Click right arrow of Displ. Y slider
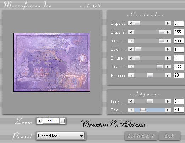 pos(168,32)
